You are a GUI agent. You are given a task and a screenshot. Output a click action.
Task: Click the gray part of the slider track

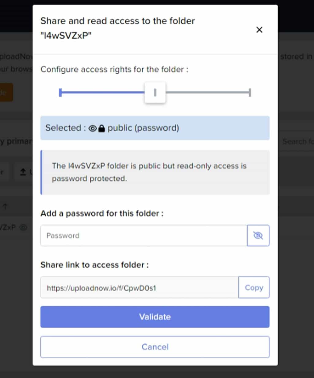208,92
